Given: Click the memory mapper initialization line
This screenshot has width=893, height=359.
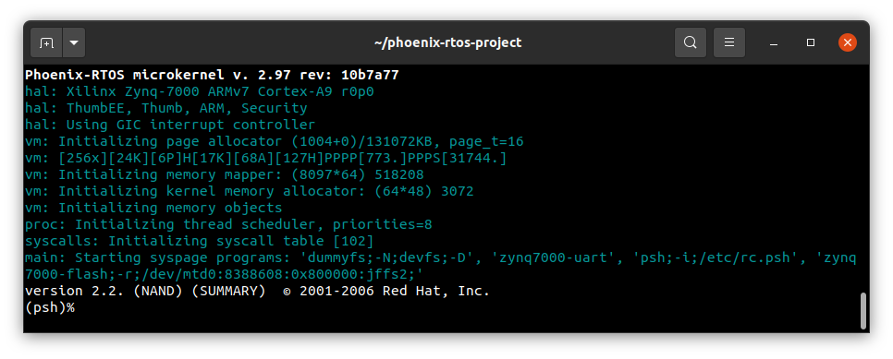Looking at the screenshot, I should 225,174.
